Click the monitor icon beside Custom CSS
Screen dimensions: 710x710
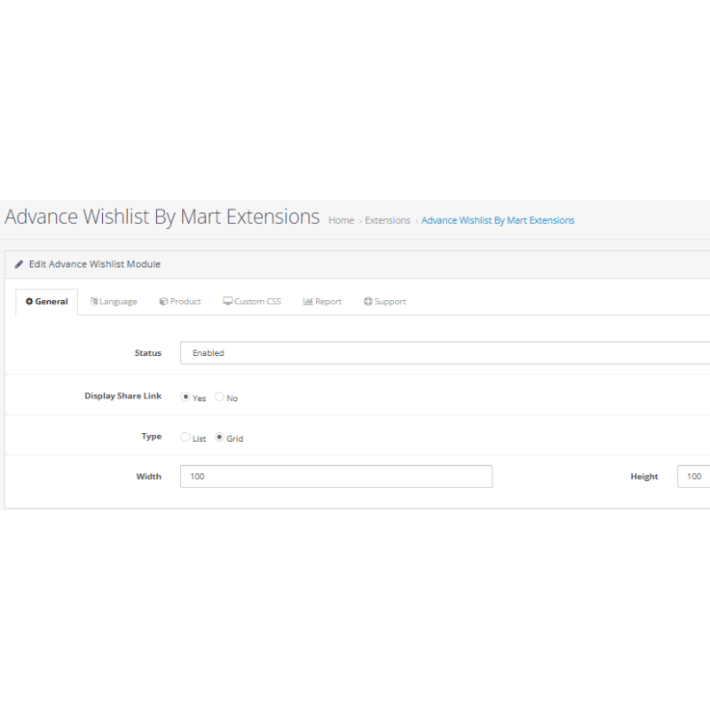(x=227, y=302)
